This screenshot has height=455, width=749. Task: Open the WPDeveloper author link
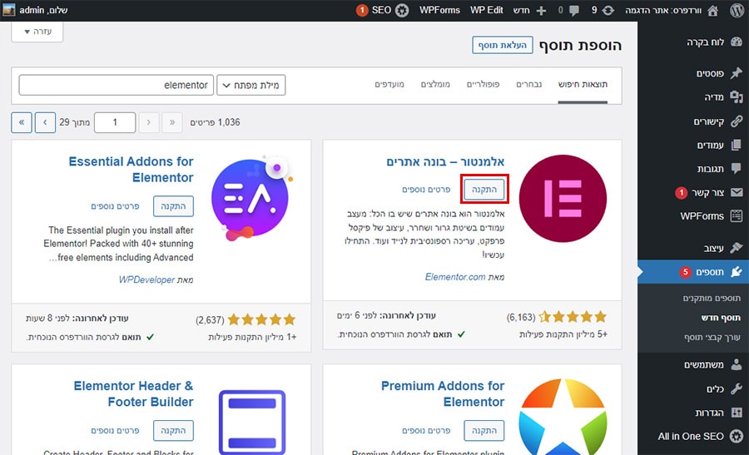click(x=146, y=279)
